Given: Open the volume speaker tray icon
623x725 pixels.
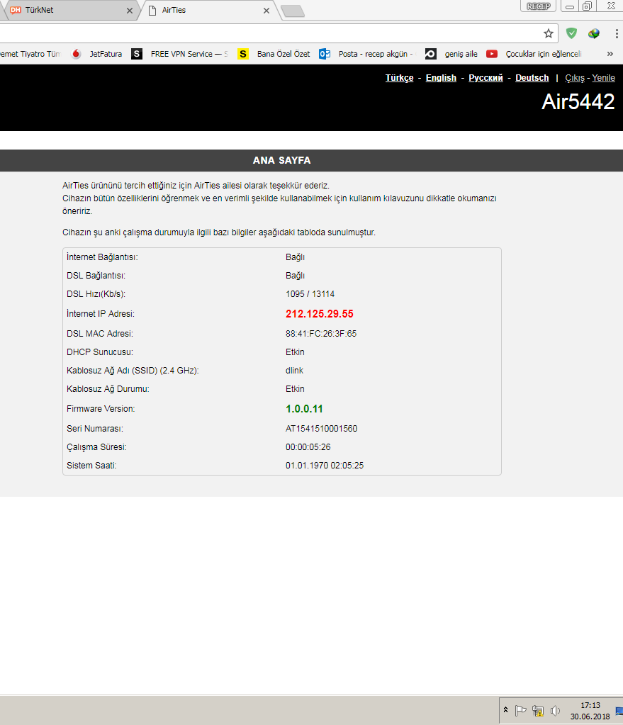Looking at the screenshot, I should (556, 711).
